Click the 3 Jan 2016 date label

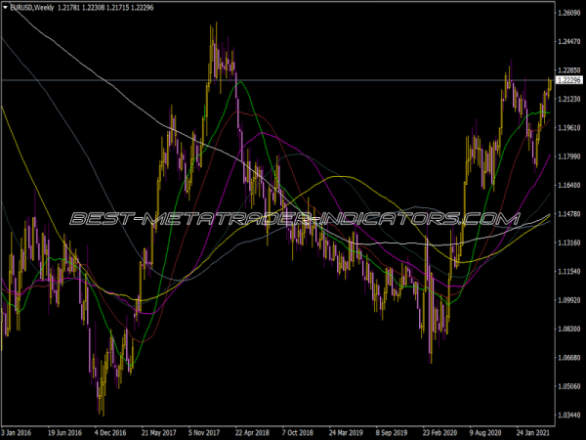point(19,429)
